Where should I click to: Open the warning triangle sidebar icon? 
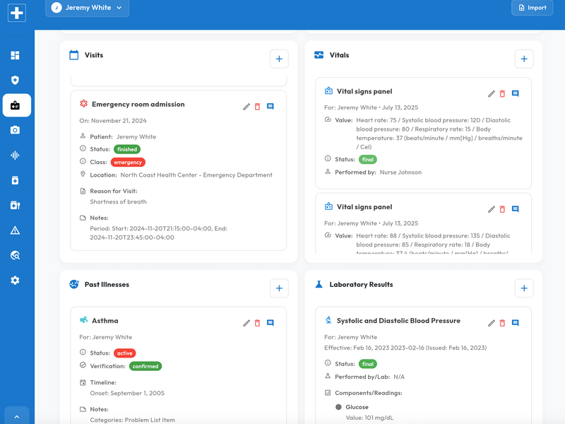point(16,230)
